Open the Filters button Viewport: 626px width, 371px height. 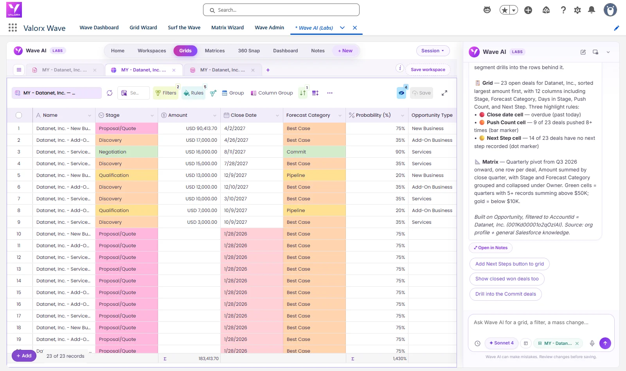tap(166, 93)
